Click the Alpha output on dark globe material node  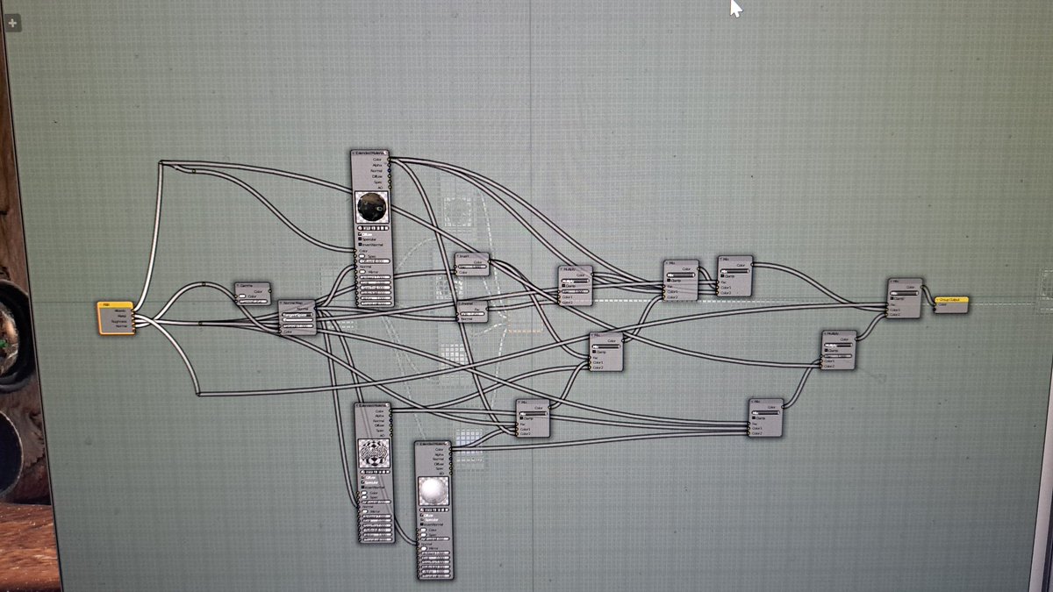click(x=389, y=165)
